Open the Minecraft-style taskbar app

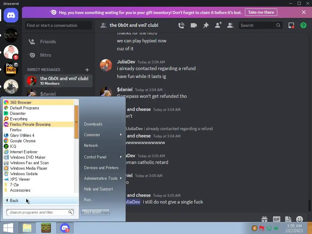click(46, 228)
